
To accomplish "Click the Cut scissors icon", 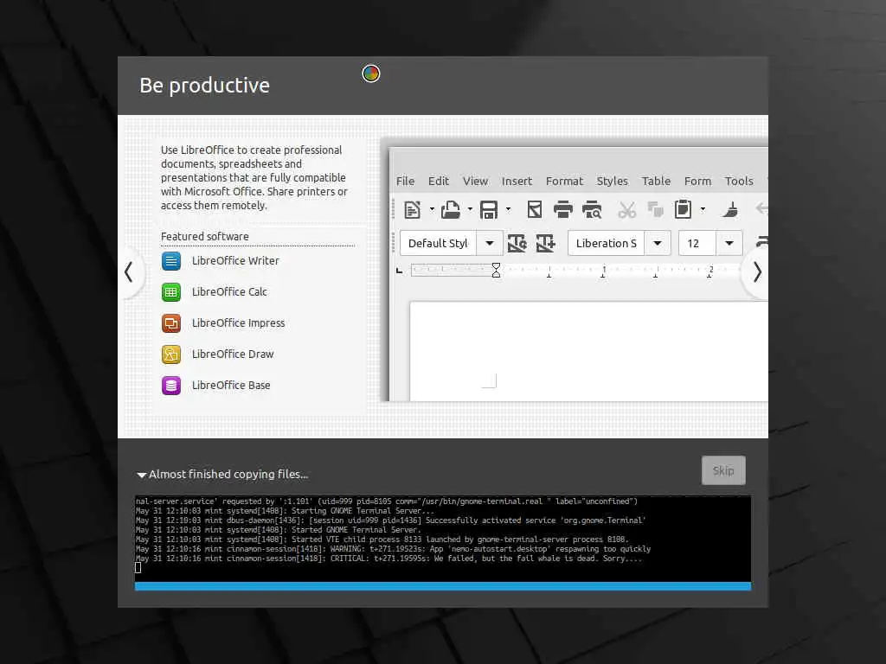I will point(626,209).
